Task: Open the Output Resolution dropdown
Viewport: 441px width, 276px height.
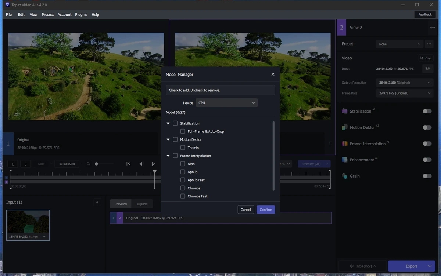Action: 405,83
